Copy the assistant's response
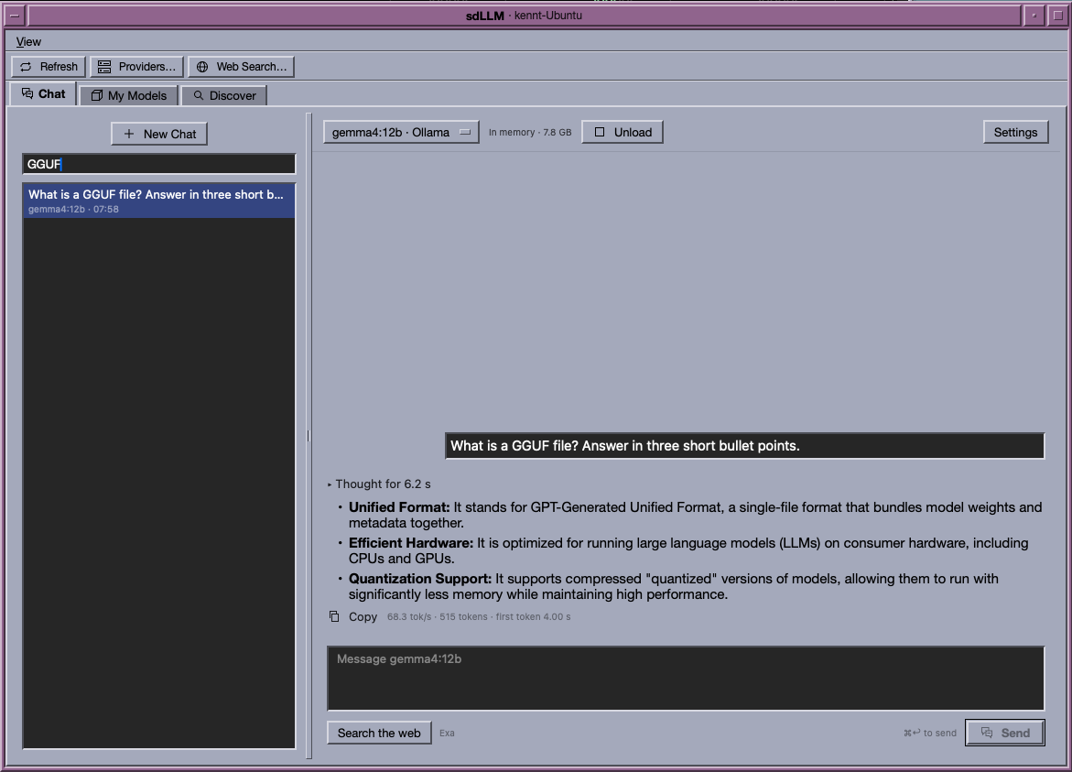Image resolution: width=1072 pixels, height=772 pixels. tap(353, 617)
